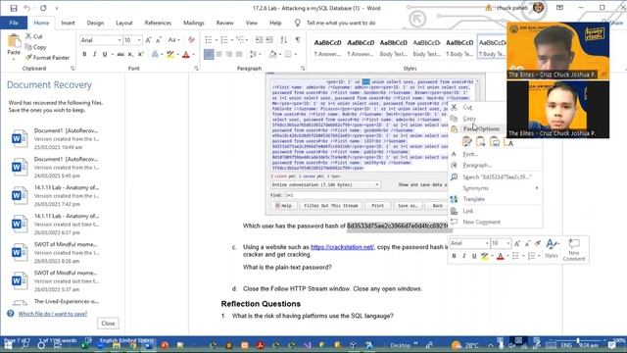Choose Cut from the context menu
The height and width of the screenshot is (353, 627).
click(467, 107)
